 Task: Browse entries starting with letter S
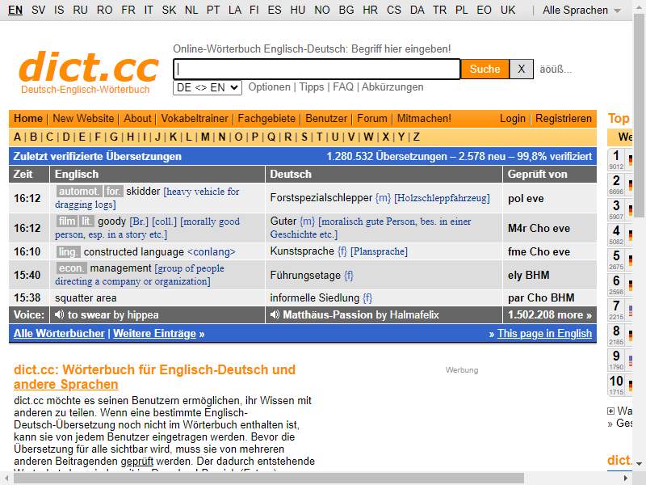coord(304,137)
